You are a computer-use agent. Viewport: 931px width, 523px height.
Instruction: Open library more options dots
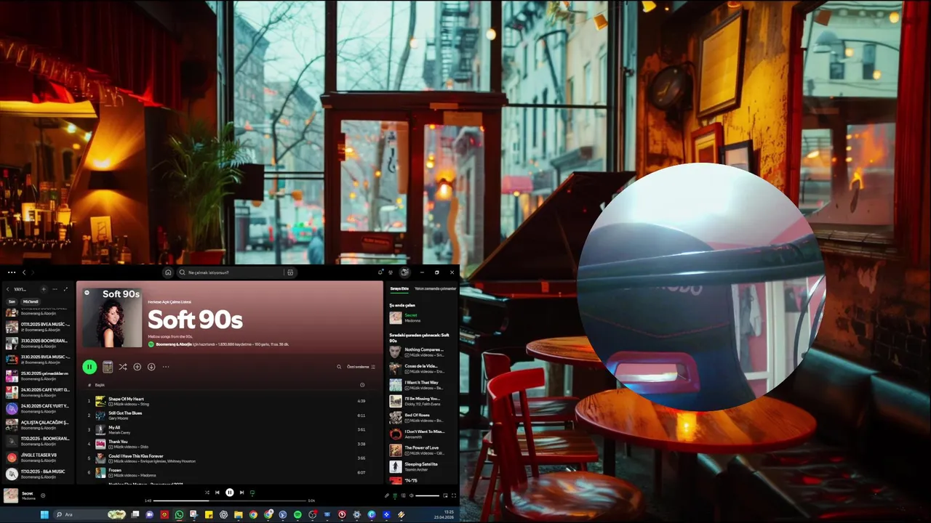55,289
